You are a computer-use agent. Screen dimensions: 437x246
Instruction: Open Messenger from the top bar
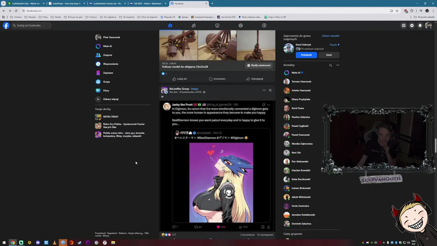coord(412,25)
